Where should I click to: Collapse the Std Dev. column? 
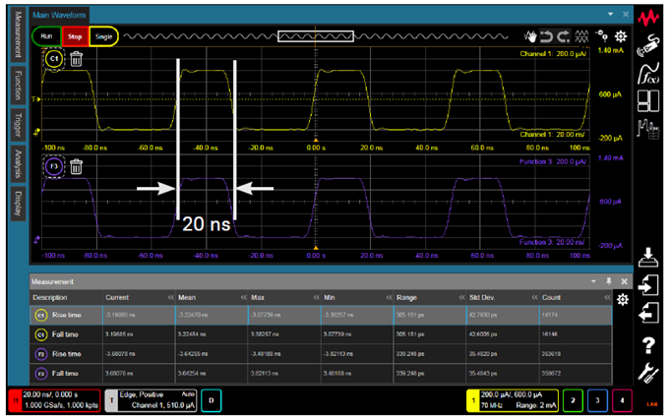point(534,297)
